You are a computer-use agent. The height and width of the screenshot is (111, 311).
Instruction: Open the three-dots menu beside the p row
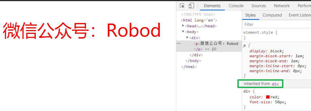(x=179, y=44)
